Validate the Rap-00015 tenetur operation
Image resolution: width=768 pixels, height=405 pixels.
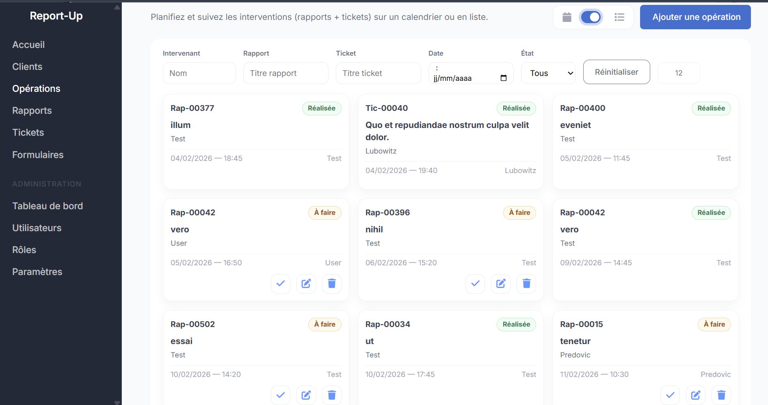tap(670, 395)
